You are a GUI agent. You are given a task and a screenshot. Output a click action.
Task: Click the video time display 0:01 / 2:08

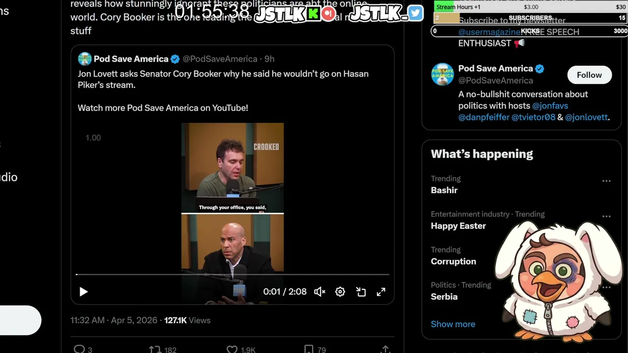coord(285,292)
